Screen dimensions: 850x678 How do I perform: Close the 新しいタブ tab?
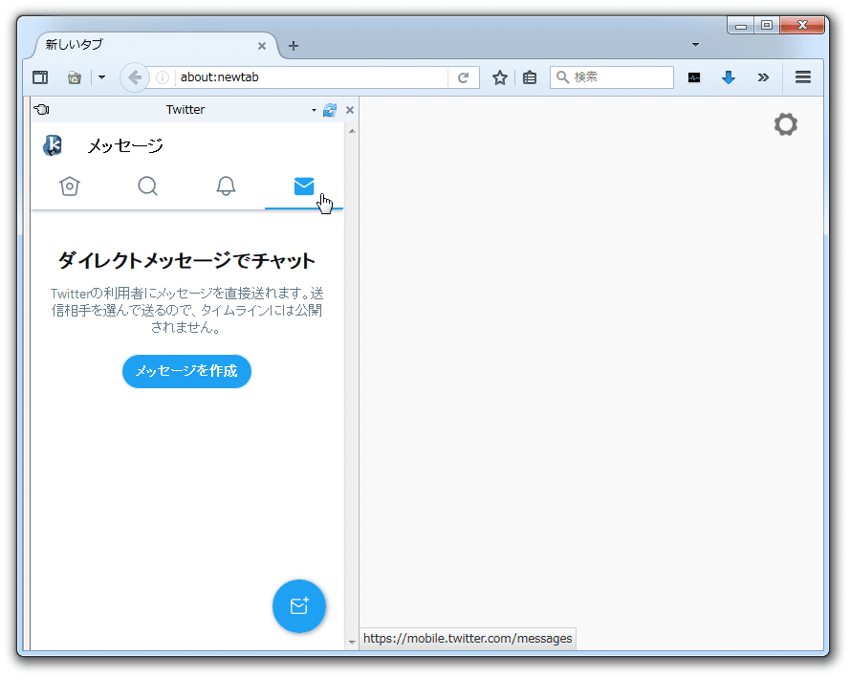[262, 46]
